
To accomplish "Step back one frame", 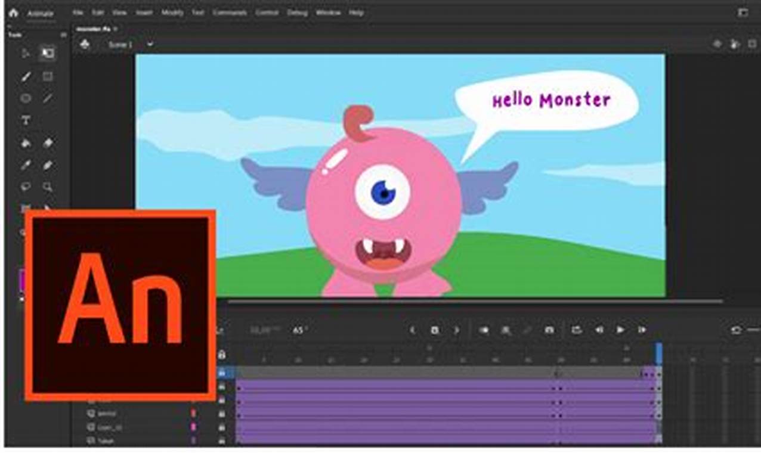I will click(x=599, y=330).
